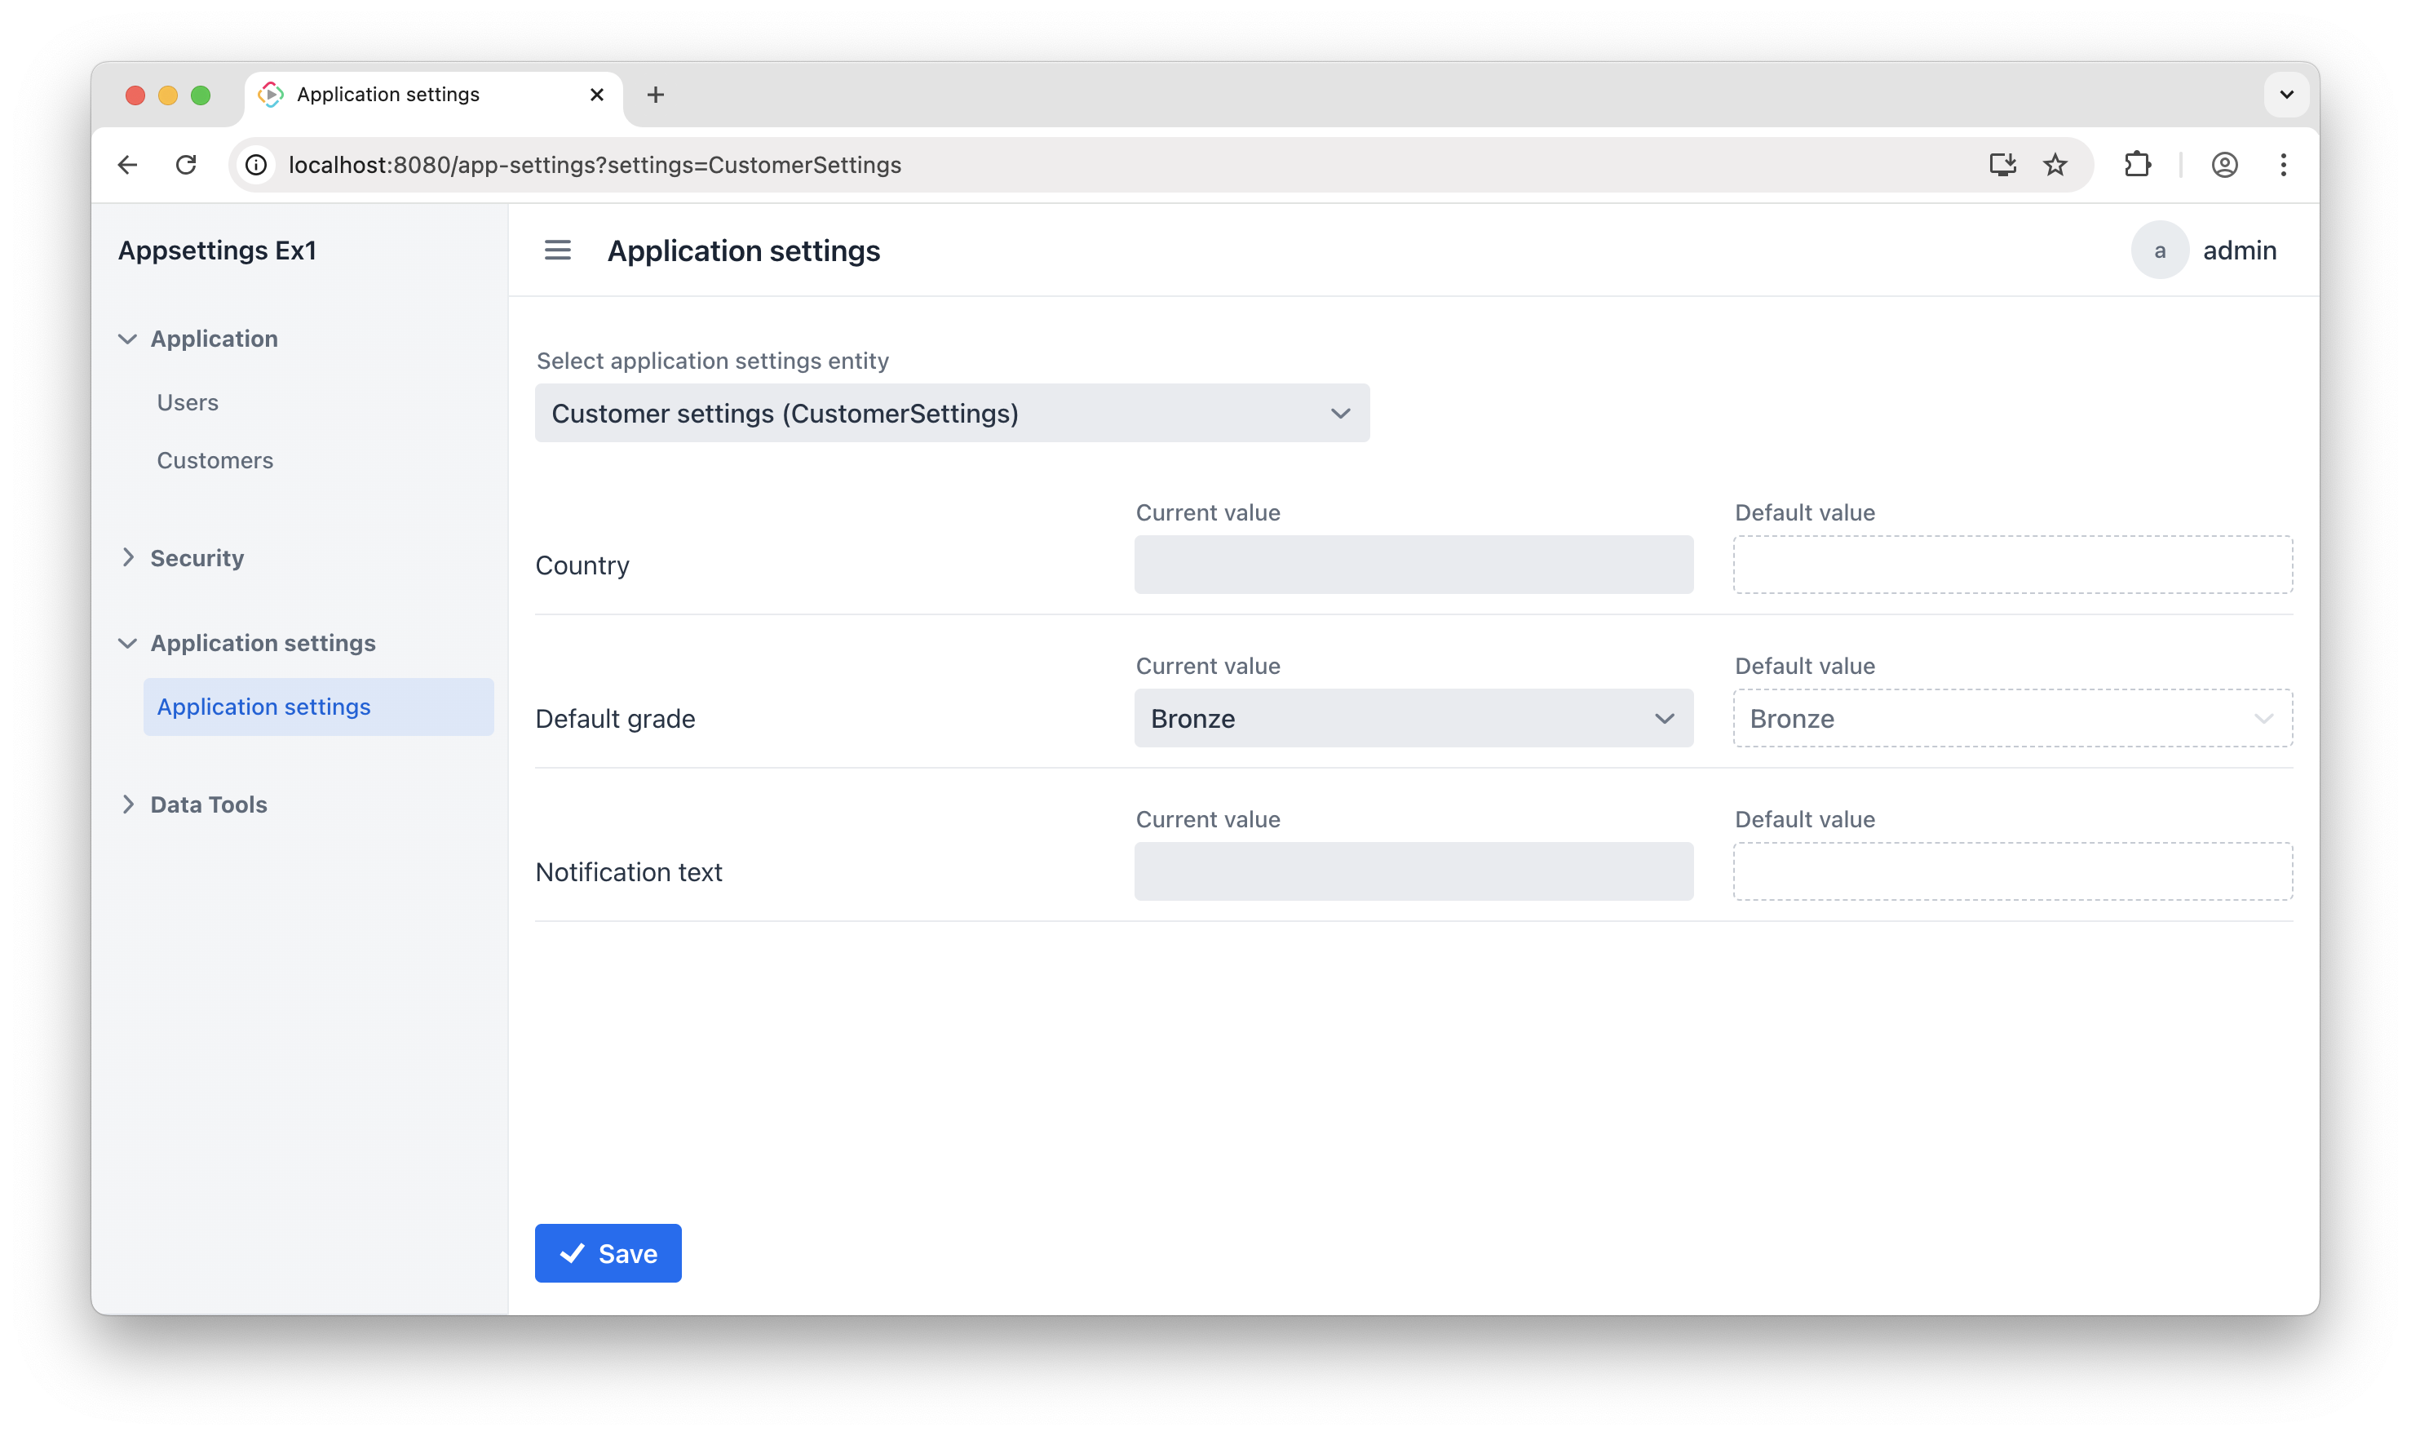The height and width of the screenshot is (1436, 2411).
Task: Click the admin user avatar
Action: click(2160, 250)
